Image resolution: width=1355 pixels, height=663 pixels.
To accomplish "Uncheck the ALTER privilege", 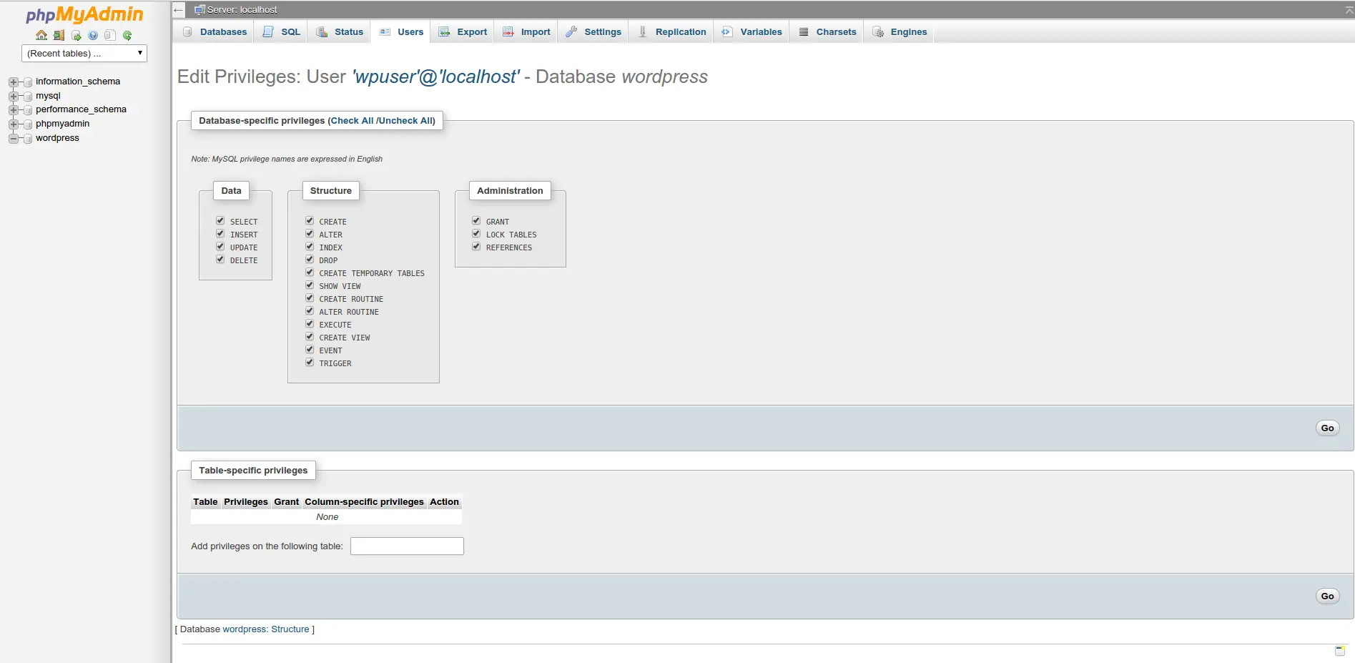I will click(x=310, y=234).
